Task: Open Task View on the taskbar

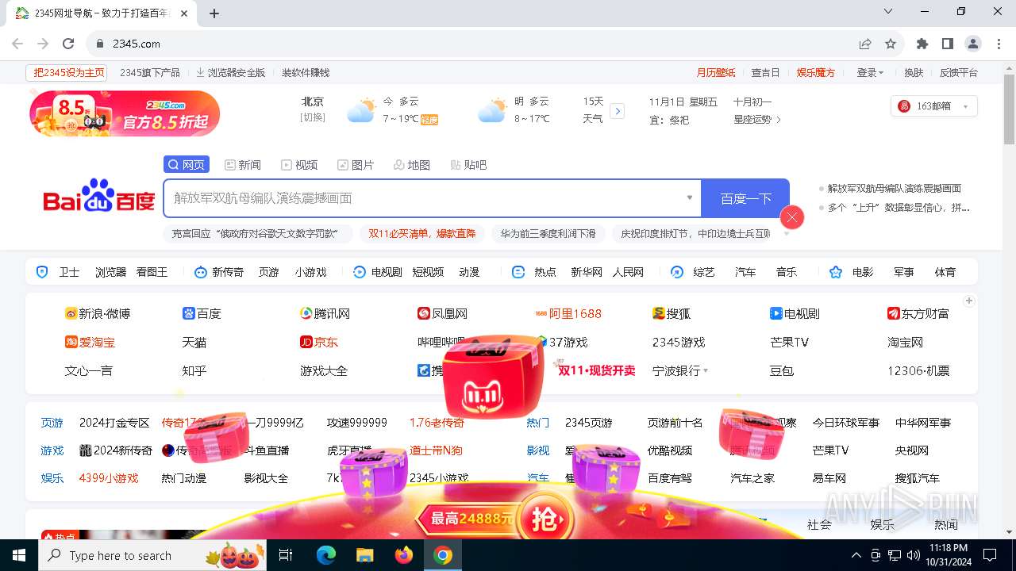Action: point(287,555)
